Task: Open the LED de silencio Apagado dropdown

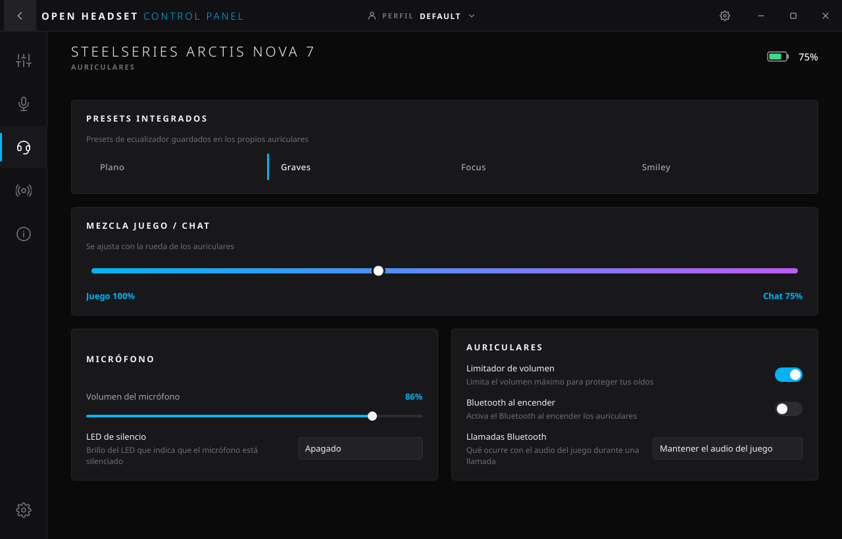Action: 360,448
